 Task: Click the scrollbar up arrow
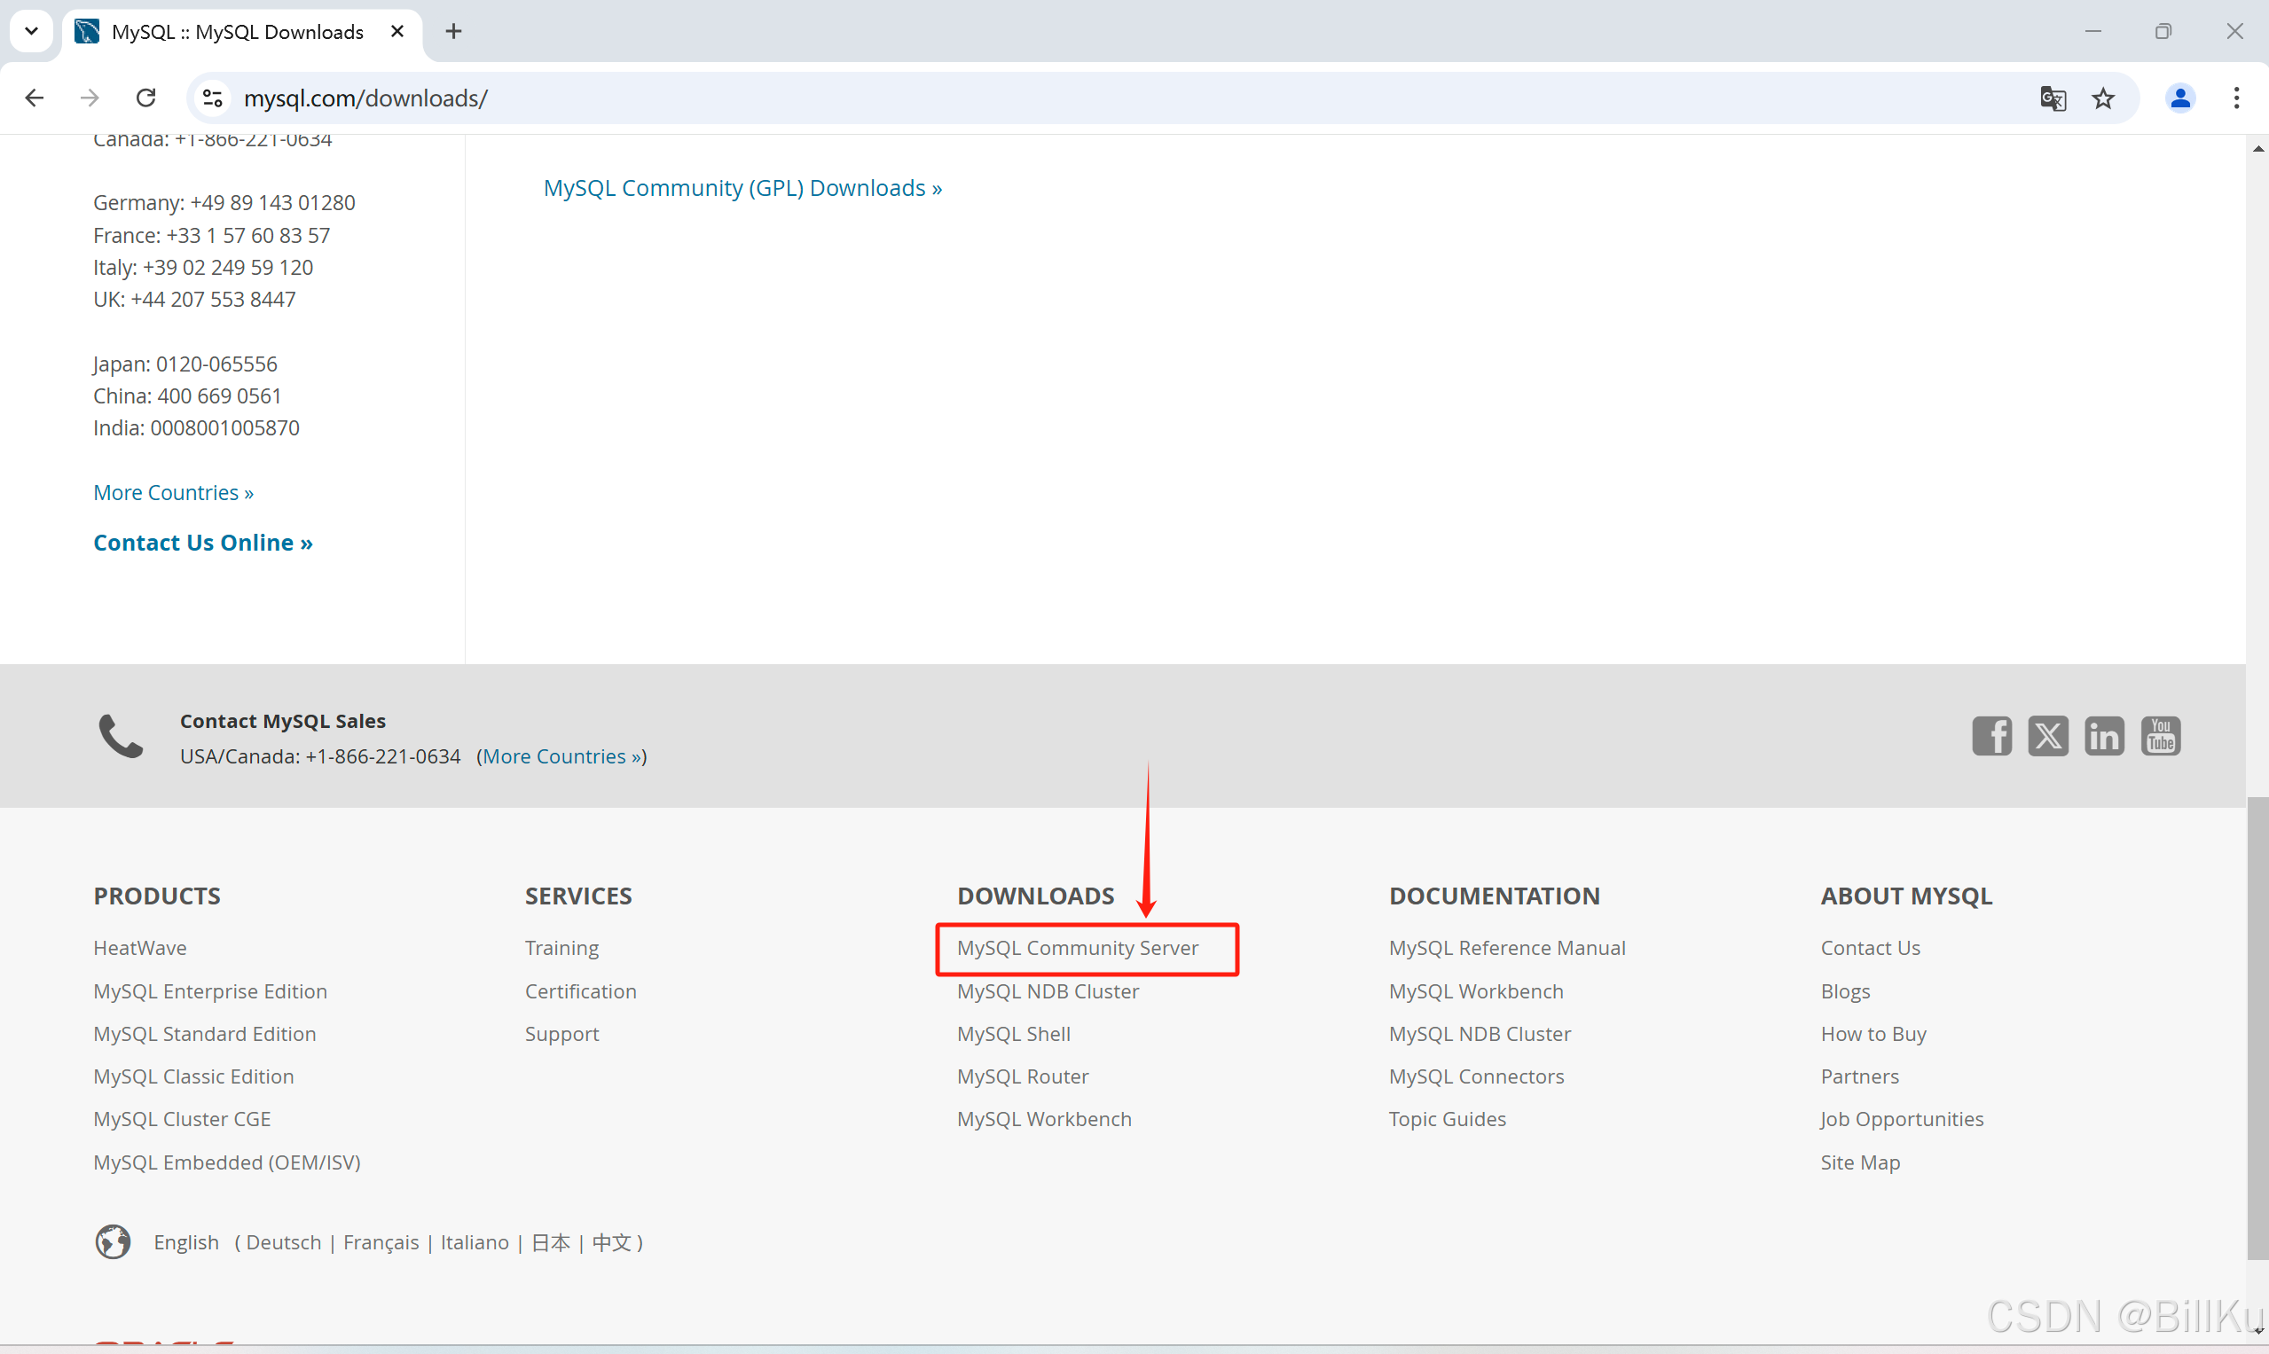[2257, 148]
